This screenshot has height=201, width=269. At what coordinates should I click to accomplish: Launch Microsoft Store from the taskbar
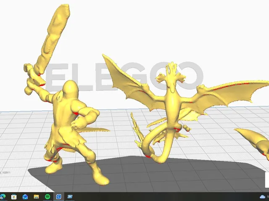pyautogui.click(x=14, y=197)
